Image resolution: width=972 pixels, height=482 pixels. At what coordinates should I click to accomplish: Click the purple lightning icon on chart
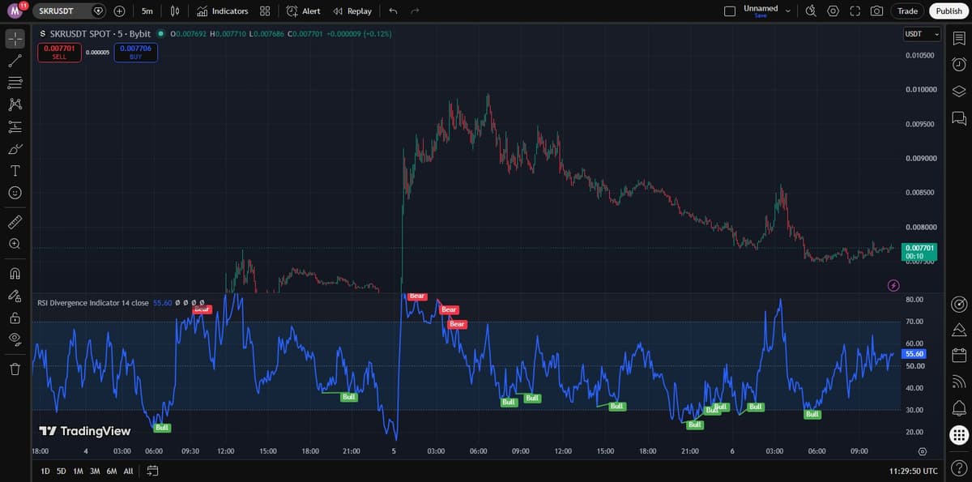[x=893, y=285]
